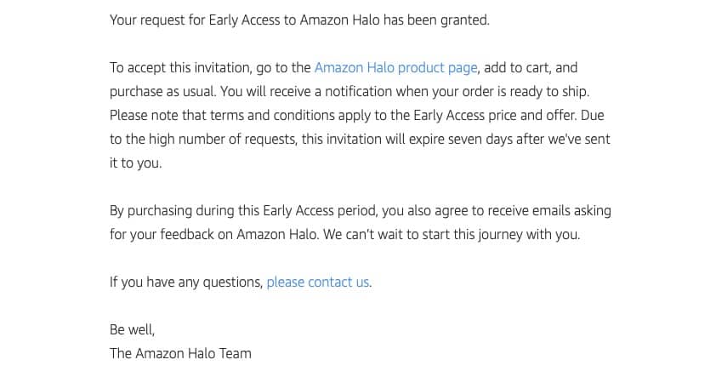This screenshot has height=371, width=716.
Task: Click the "Be well," sign-off line
Action: point(132,329)
